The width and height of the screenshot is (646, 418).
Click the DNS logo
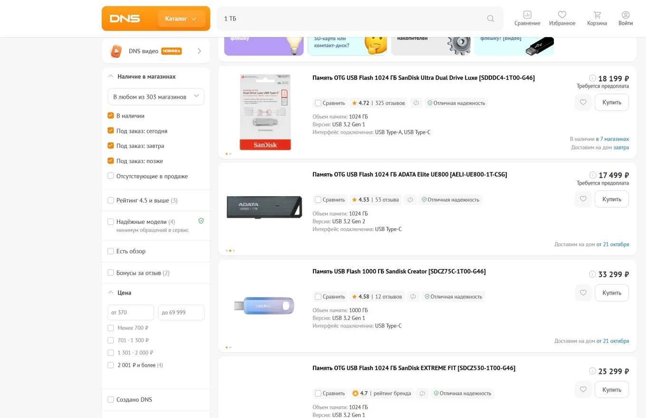point(125,19)
